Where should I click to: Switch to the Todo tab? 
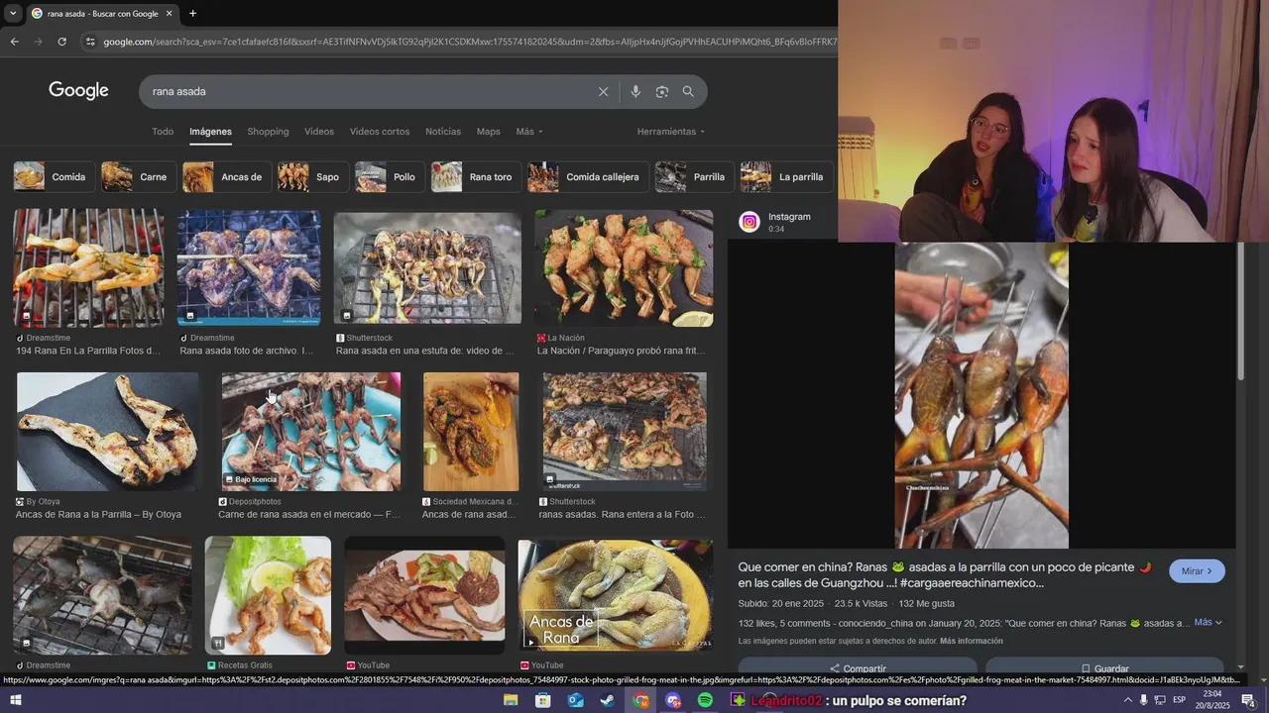(x=163, y=132)
